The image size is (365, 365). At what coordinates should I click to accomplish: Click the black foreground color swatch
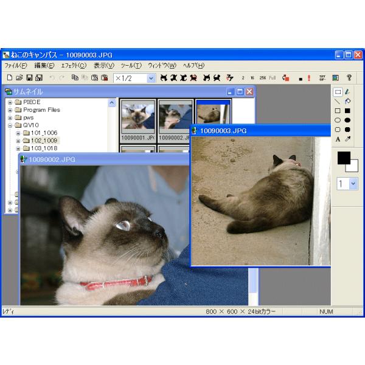pyautogui.click(x=343, y=158)
